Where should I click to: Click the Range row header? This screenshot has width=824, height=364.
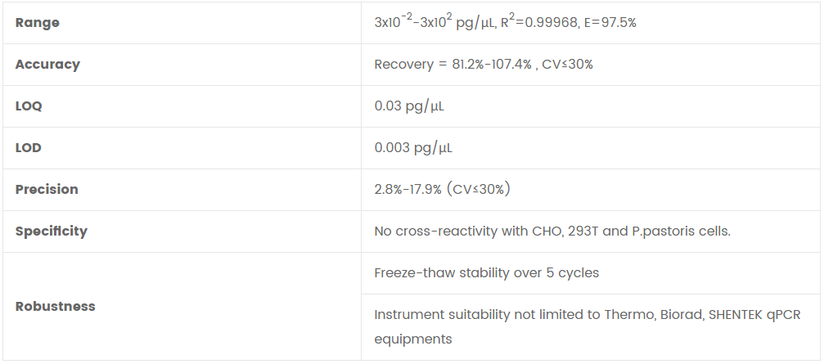click(38, 23)
